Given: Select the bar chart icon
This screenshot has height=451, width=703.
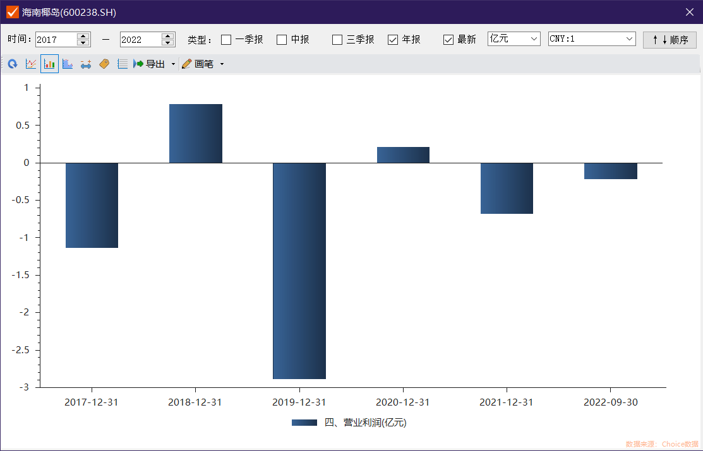Looking at the screenshot, I should tap(49, 64).
